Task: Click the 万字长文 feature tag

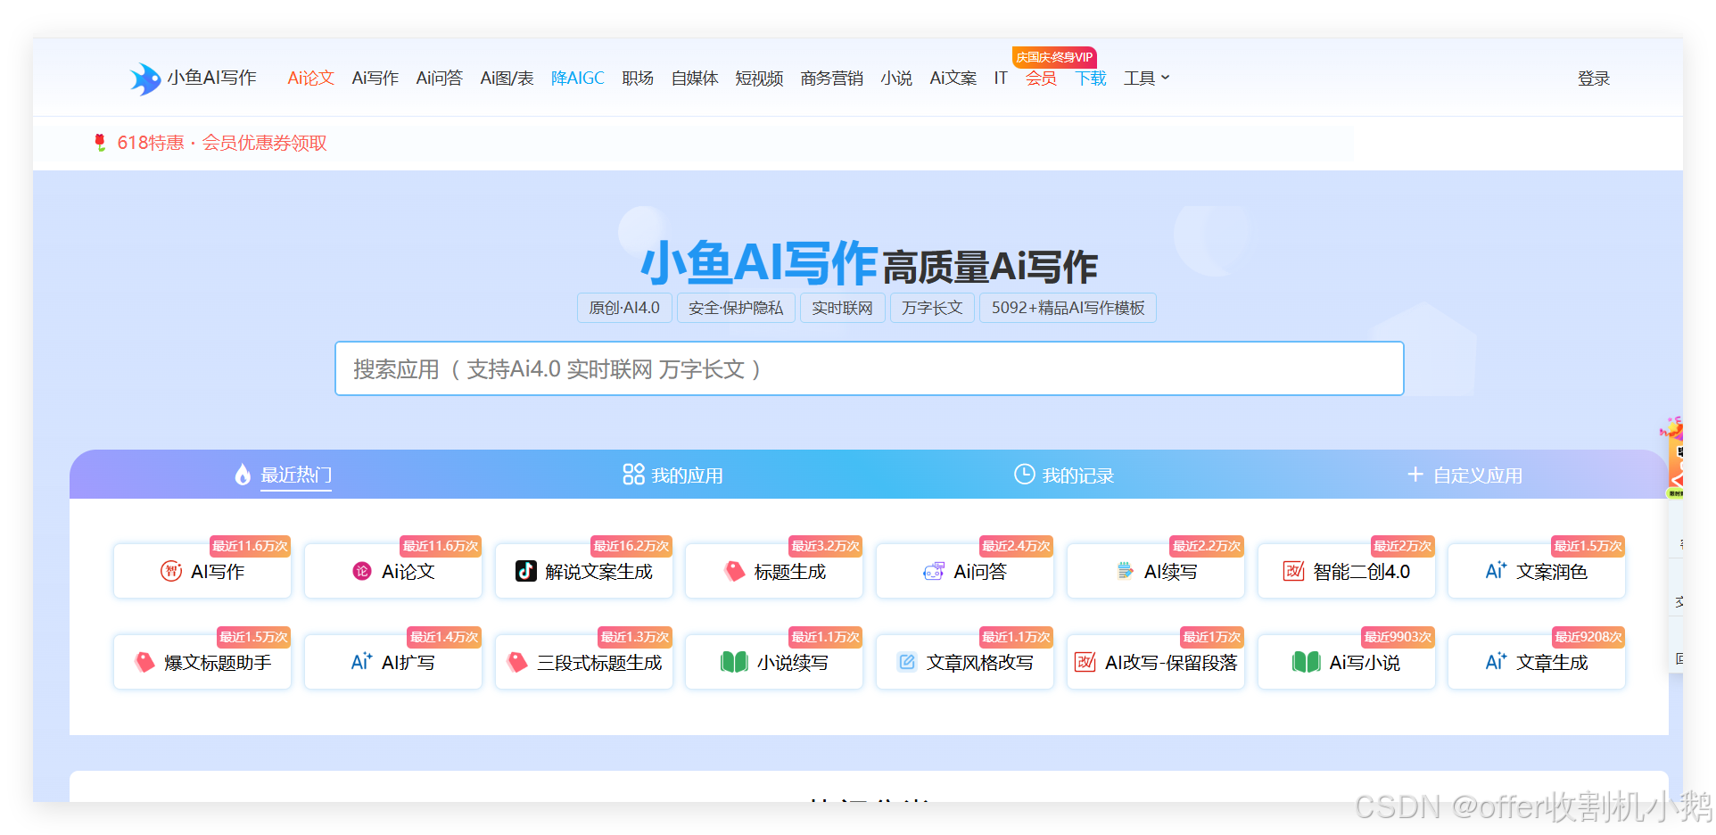Action: pos(932,308)
